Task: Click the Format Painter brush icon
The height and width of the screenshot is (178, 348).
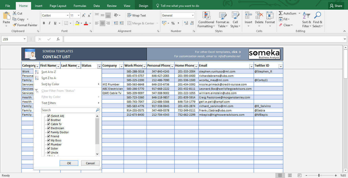Action: click(x=15, y=25)
